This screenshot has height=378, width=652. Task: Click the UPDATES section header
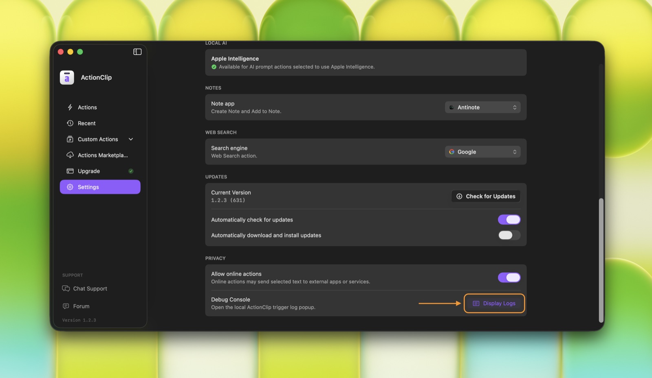(216, 177)
